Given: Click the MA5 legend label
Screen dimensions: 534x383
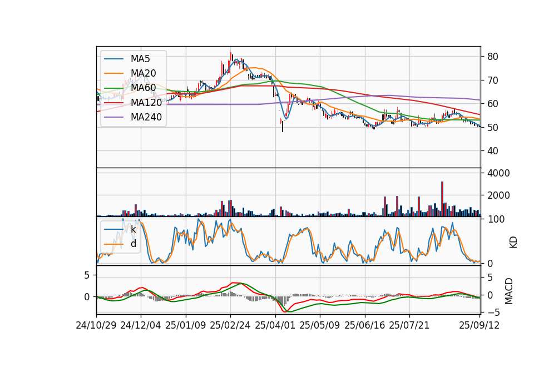Looking at the screenshot, I should click(x=140, y=59).
